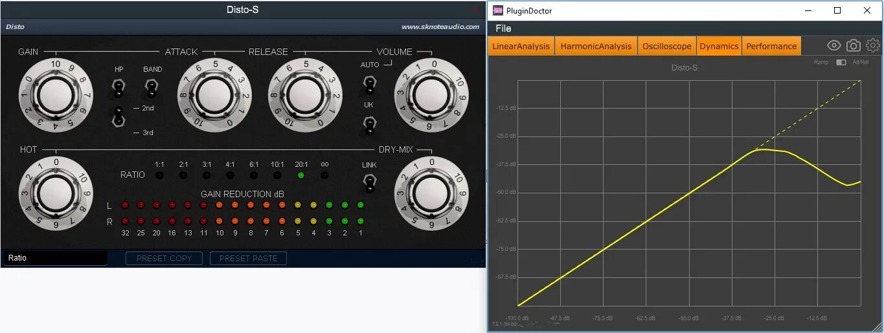Image resolution: width=884 pixels, height=333 pixels.
Task: Click the Disto-S title in the graph
Action: [684, 67]
